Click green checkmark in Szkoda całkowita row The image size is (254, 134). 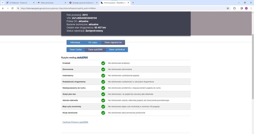103,100
